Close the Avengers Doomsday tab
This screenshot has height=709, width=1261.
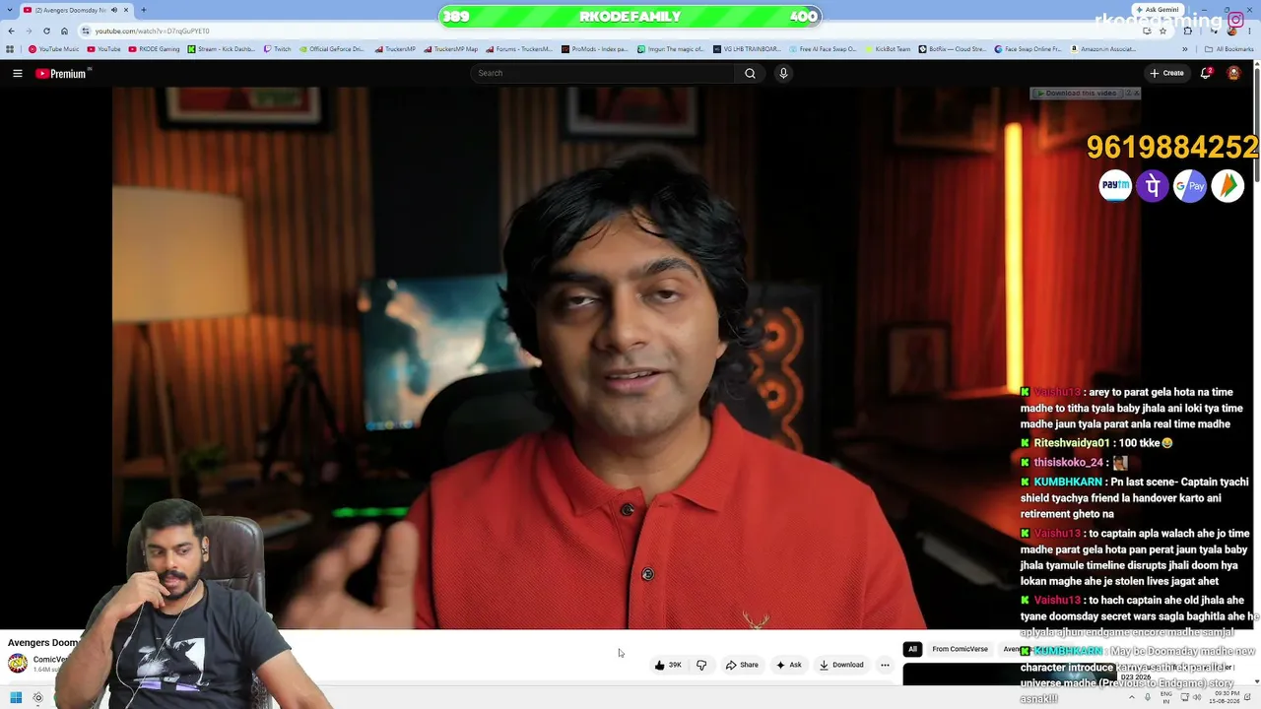(126, 10)
